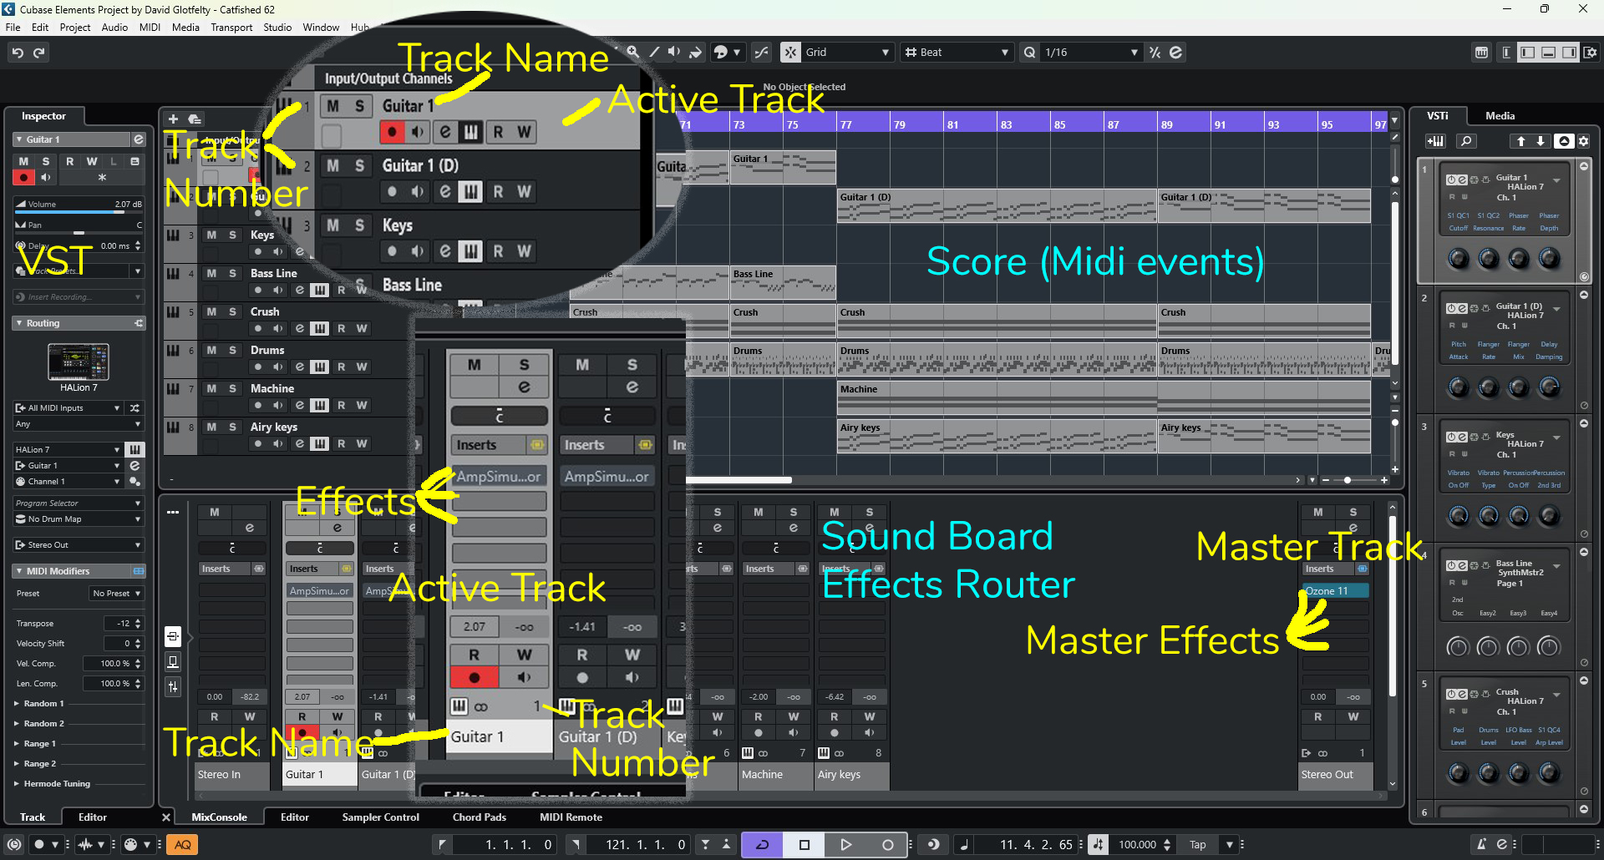
Task: Go to the left locator position
Action: [x=443, y=844]
